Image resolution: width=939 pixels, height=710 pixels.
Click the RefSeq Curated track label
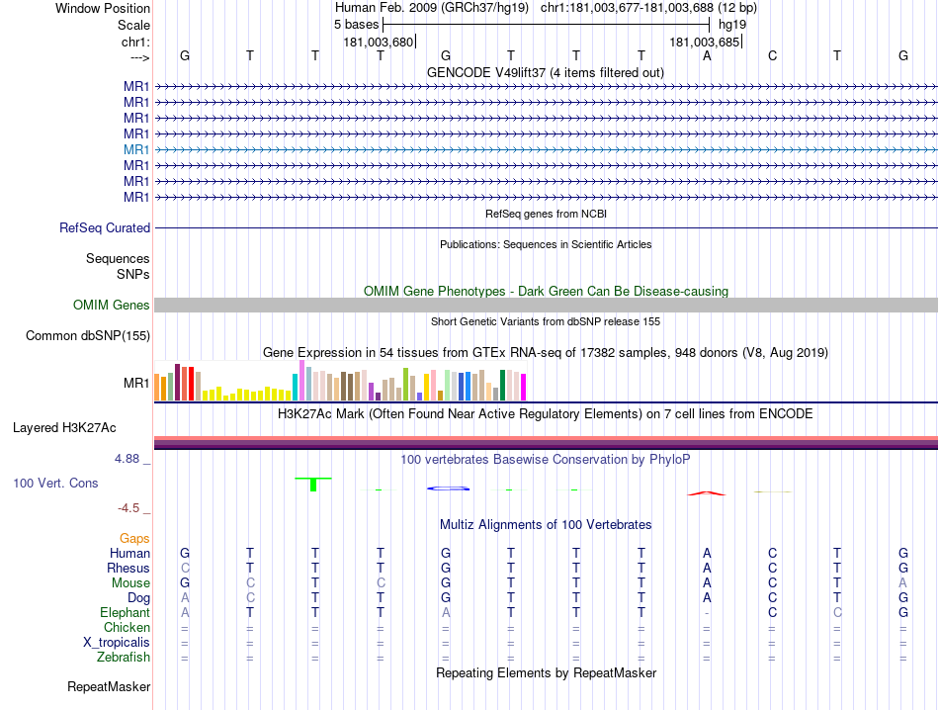[105, 227]
